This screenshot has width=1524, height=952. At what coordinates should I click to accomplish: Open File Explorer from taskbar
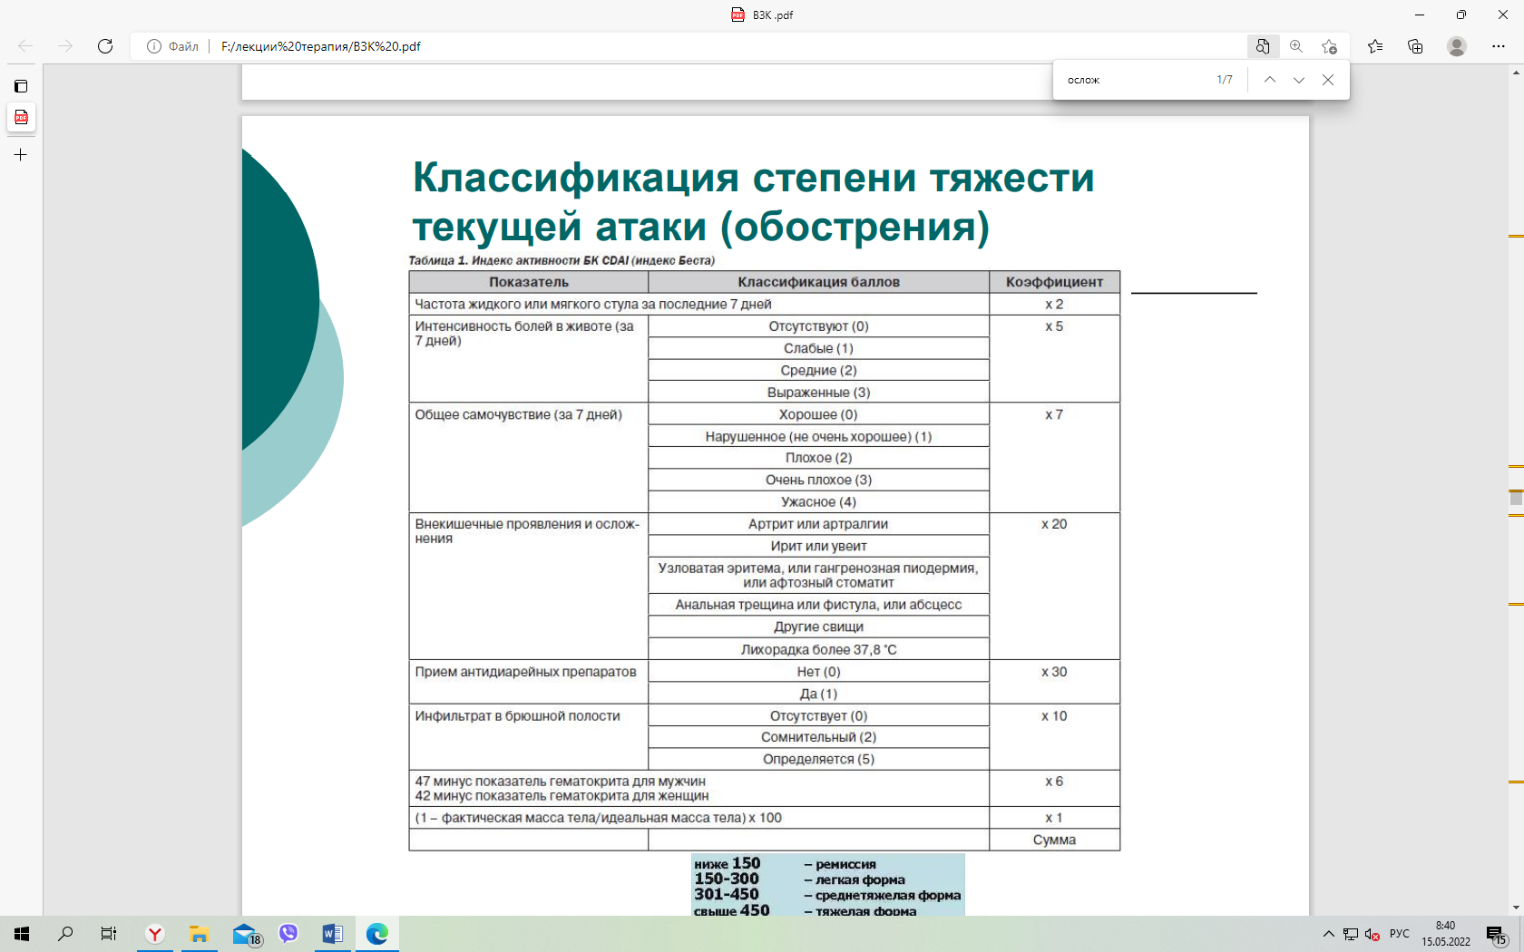(200, 934)
